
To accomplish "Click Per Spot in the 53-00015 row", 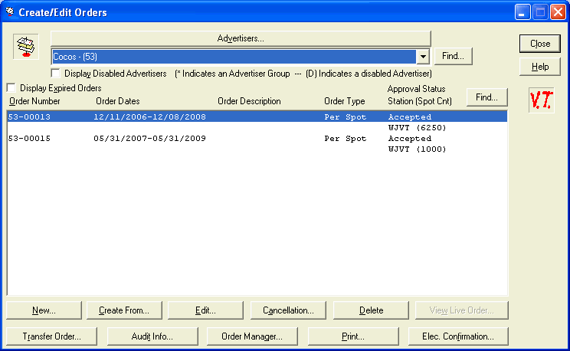I will tap(346, 138).
